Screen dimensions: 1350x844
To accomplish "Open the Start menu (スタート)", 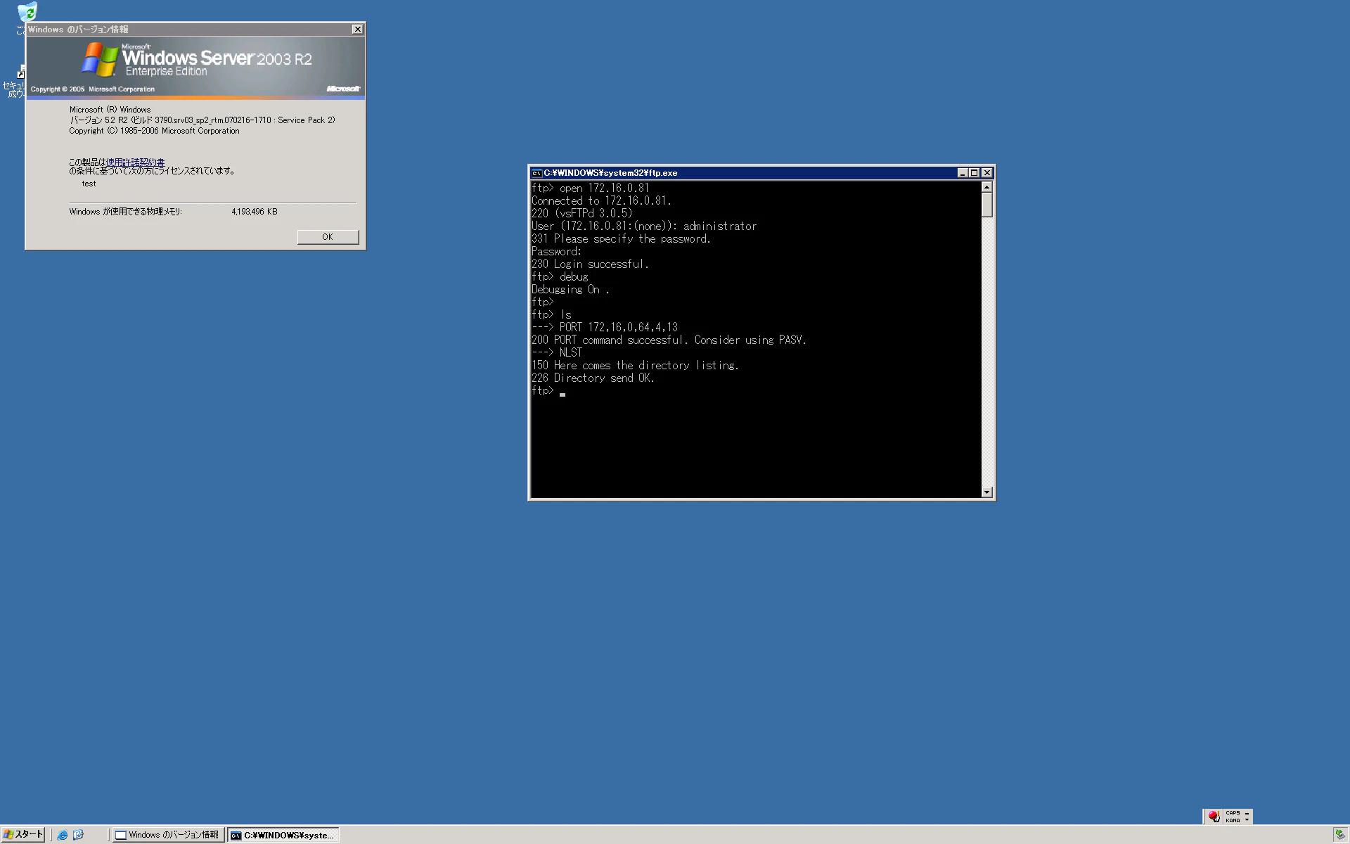I will tap(23, 835).
